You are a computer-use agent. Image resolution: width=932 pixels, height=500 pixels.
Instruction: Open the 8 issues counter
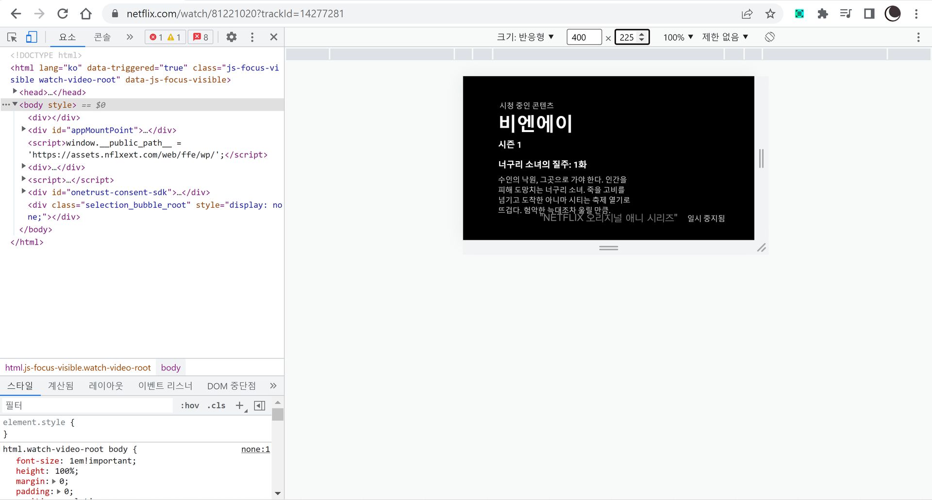click(200, 37)
